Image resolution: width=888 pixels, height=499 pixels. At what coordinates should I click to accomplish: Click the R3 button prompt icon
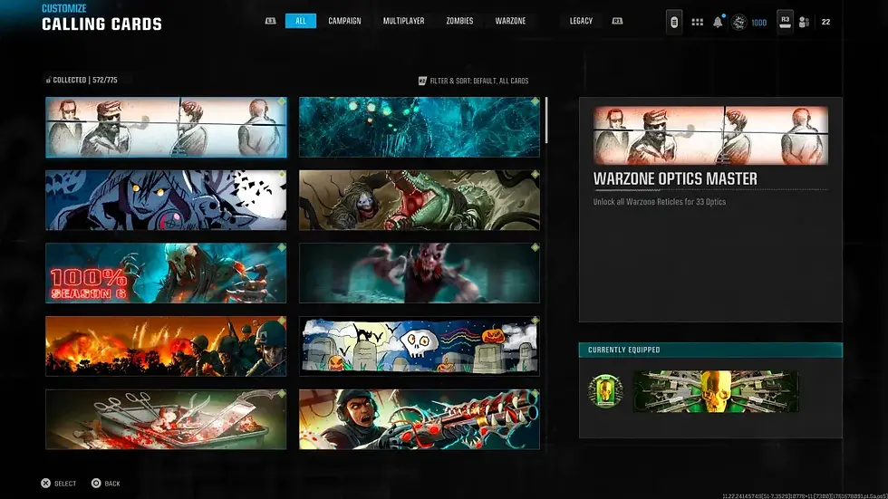(785, 22)
